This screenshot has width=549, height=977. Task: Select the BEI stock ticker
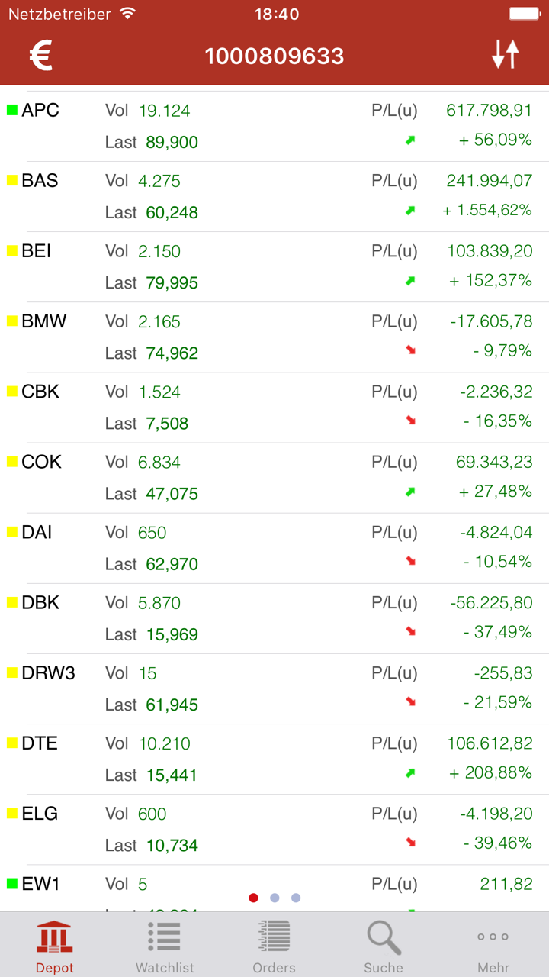point(37,251)
